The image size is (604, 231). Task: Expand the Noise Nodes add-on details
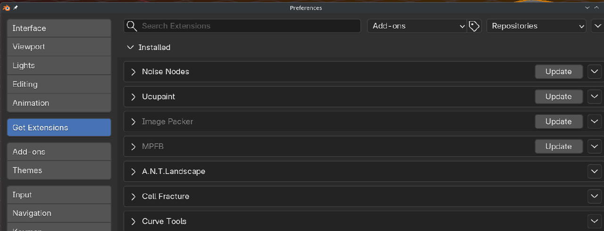tap(134, 72)
